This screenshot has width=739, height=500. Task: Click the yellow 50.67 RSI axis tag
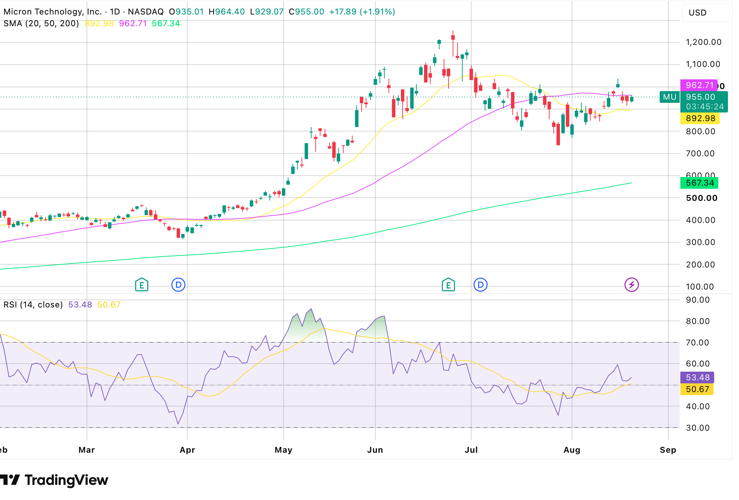click(697, 390)
